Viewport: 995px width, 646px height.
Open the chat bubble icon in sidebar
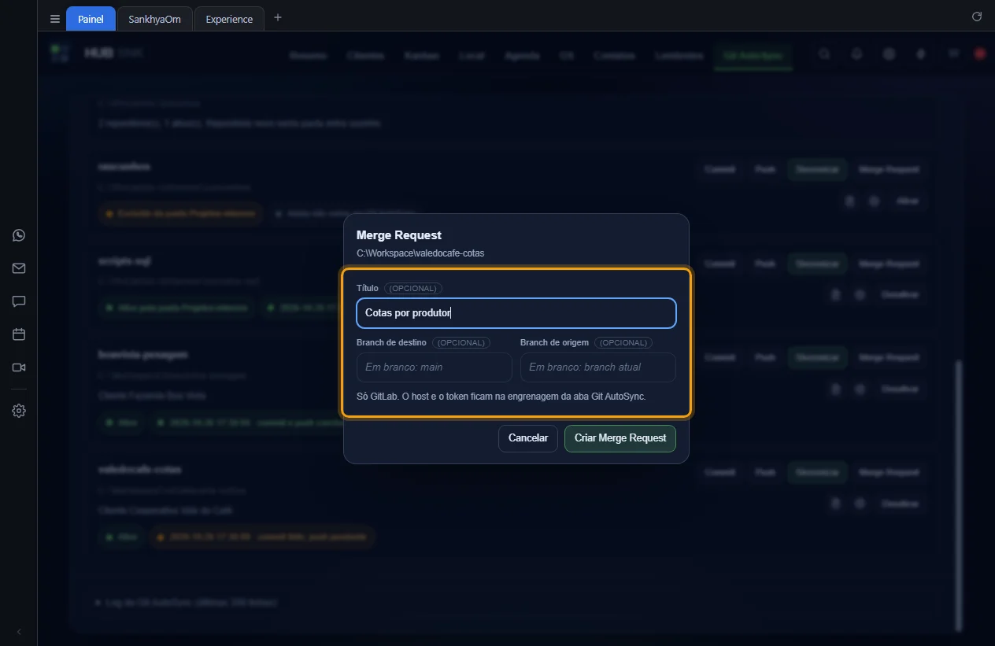(19, 301)
